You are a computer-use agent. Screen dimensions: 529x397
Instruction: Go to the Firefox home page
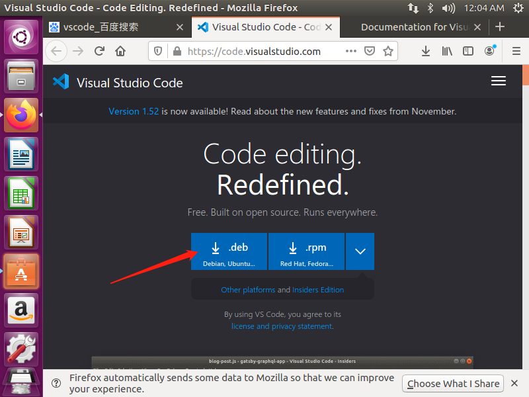[120, 52]
